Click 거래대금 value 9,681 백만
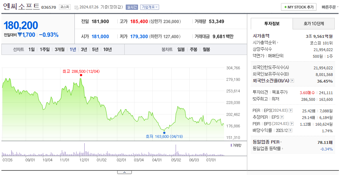 223,36
